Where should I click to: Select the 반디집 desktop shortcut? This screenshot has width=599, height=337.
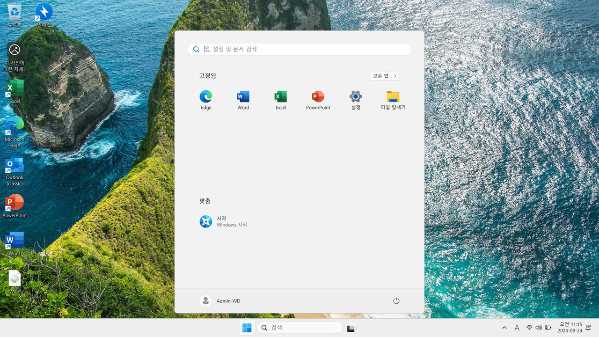[x=44, y=15]
